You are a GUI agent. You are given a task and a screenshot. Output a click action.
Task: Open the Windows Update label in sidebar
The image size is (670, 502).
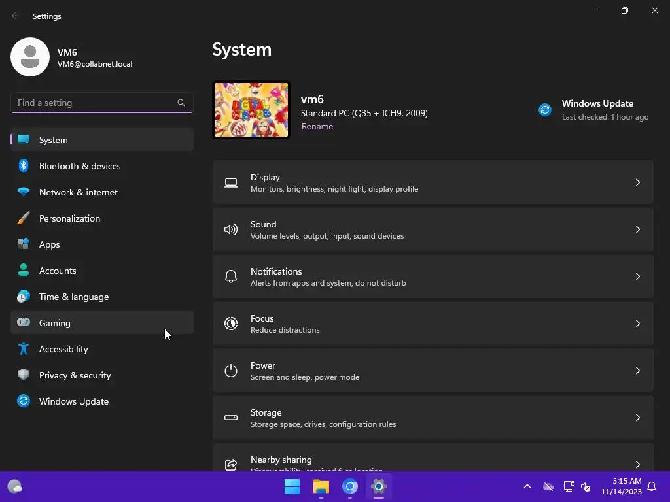74,401
